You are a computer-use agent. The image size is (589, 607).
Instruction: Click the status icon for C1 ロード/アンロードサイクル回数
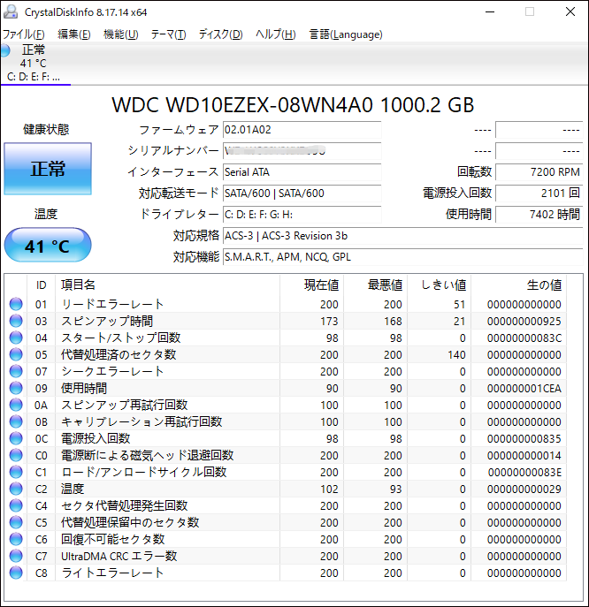click(16, 472)
